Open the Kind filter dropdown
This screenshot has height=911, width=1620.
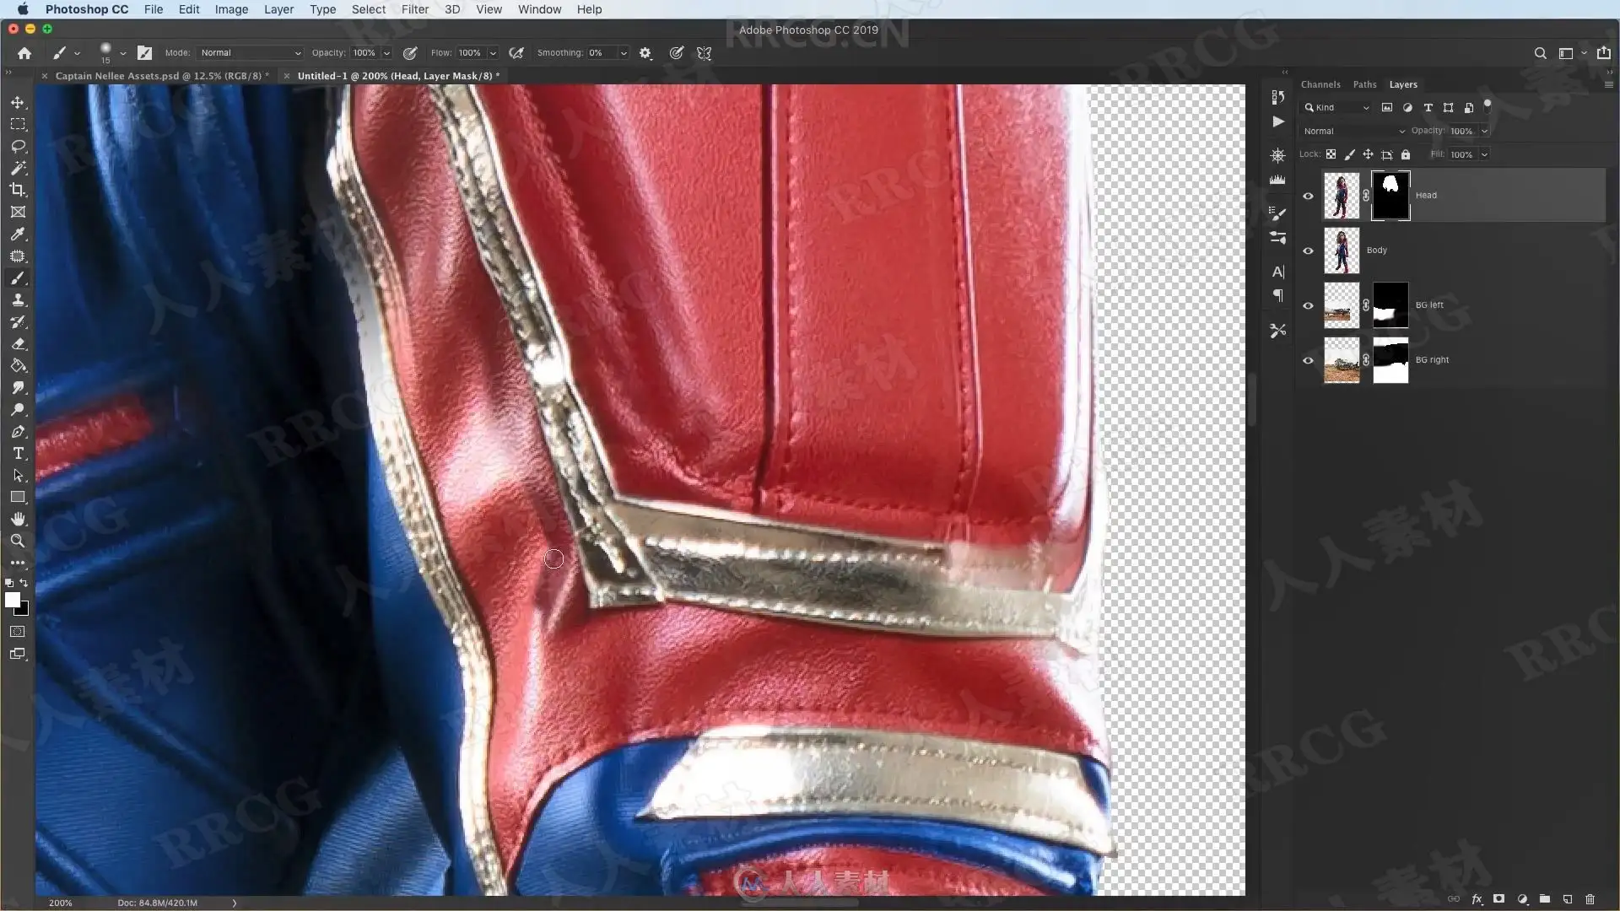1336,107
